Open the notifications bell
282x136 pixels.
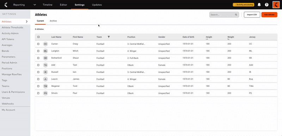coord(259,5)
